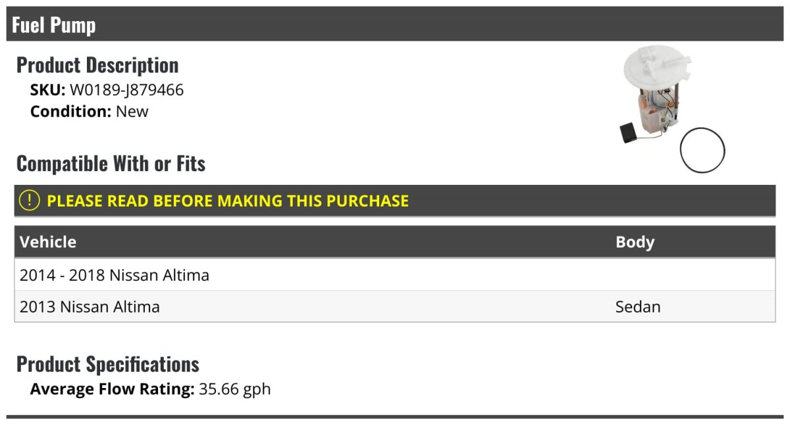Select the 2014 - 2018 Nissan Altima row

click(395, 275)
